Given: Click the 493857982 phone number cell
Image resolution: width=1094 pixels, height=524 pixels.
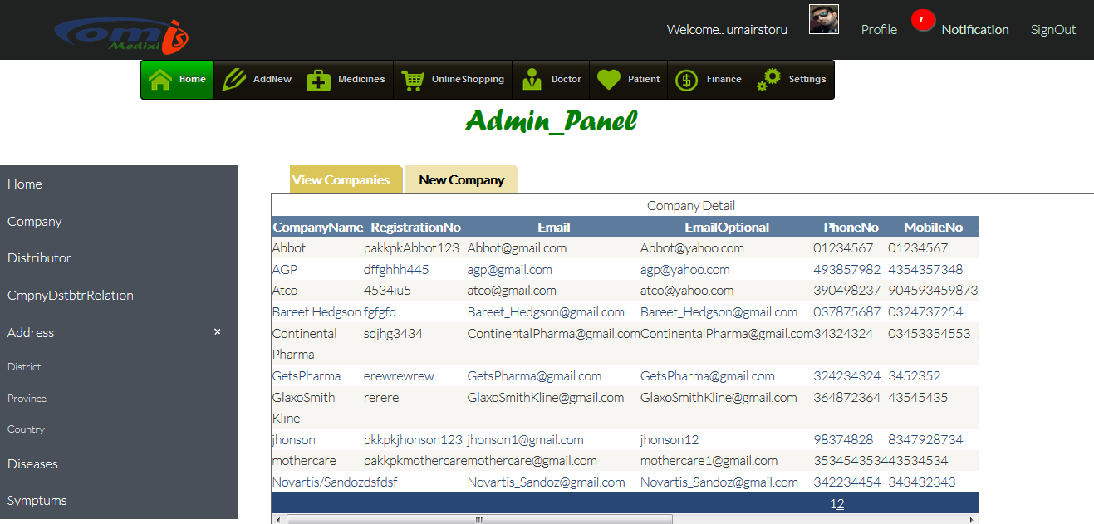Looking at the screenshot, I should [x=847, y=270].
